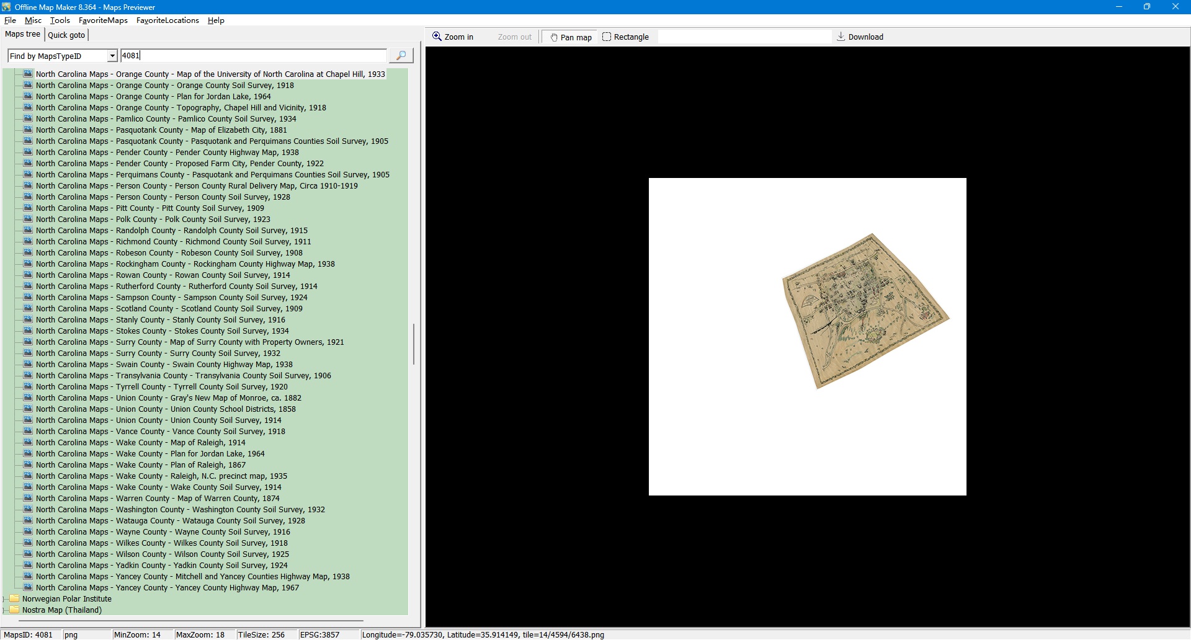Click the Nostra Map (Thailand) folder icon
The image size is (1191, 640).
tap(15, 610)
